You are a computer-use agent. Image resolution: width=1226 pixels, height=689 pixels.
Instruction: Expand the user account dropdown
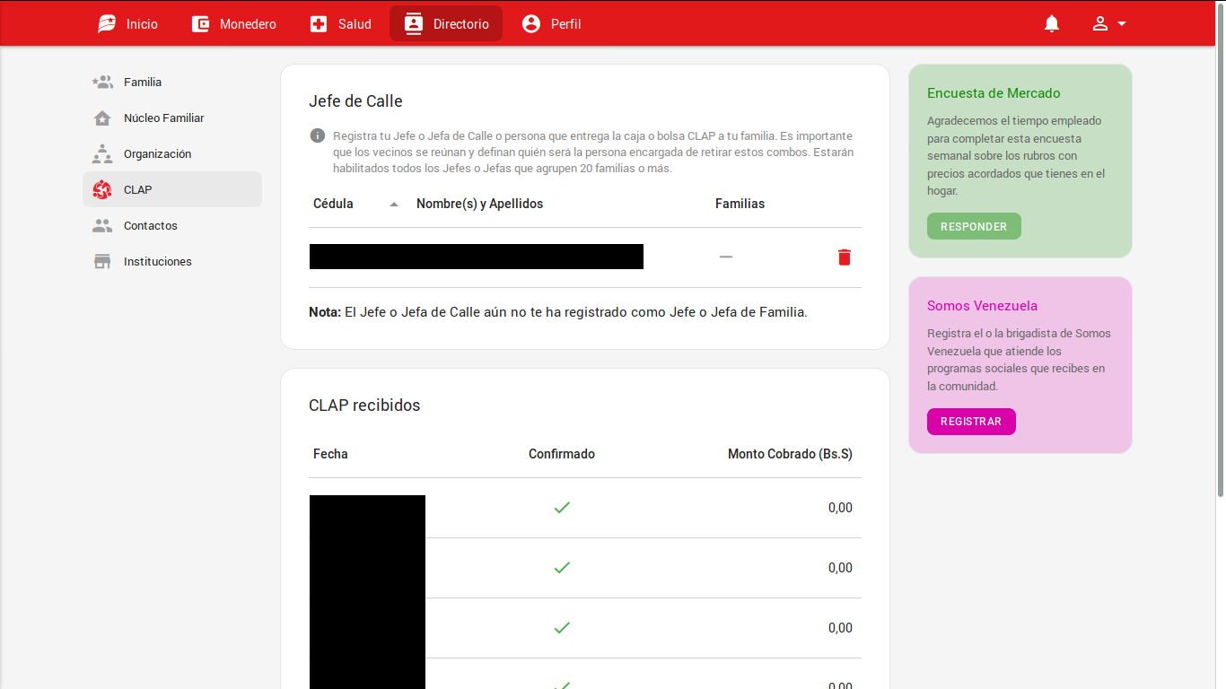1109,24
